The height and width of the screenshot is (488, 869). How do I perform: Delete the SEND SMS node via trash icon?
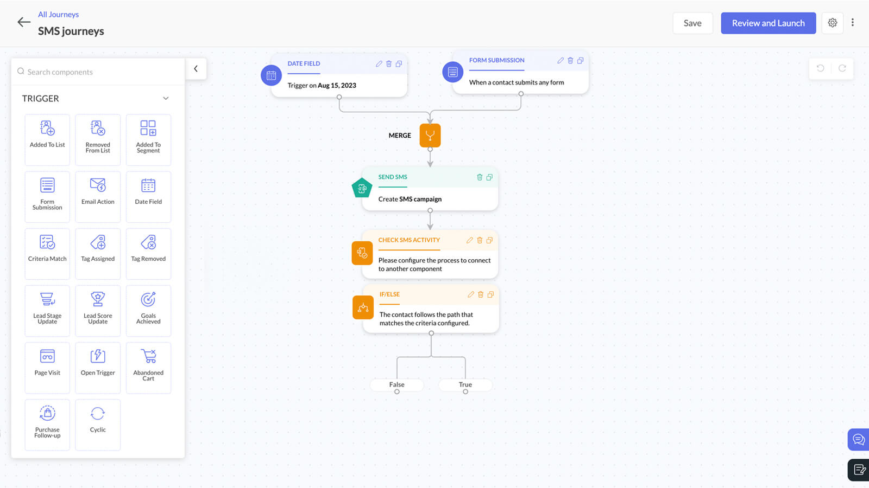click(x=480, y=177)
